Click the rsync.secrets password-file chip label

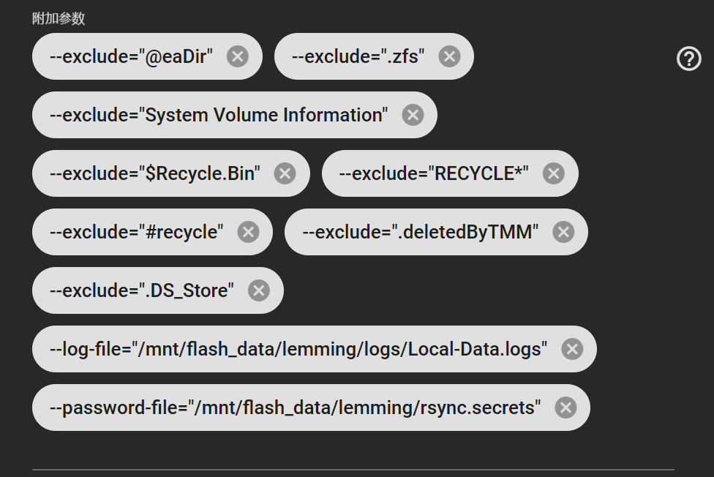click(296, 407)
